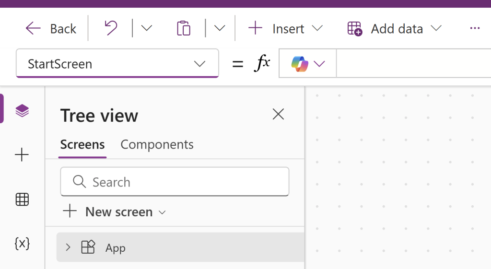The image size is (491, 269).
Task: Expand the Copilot dropdown chevron
Action: pyautogui.click(x=319, y=64)
